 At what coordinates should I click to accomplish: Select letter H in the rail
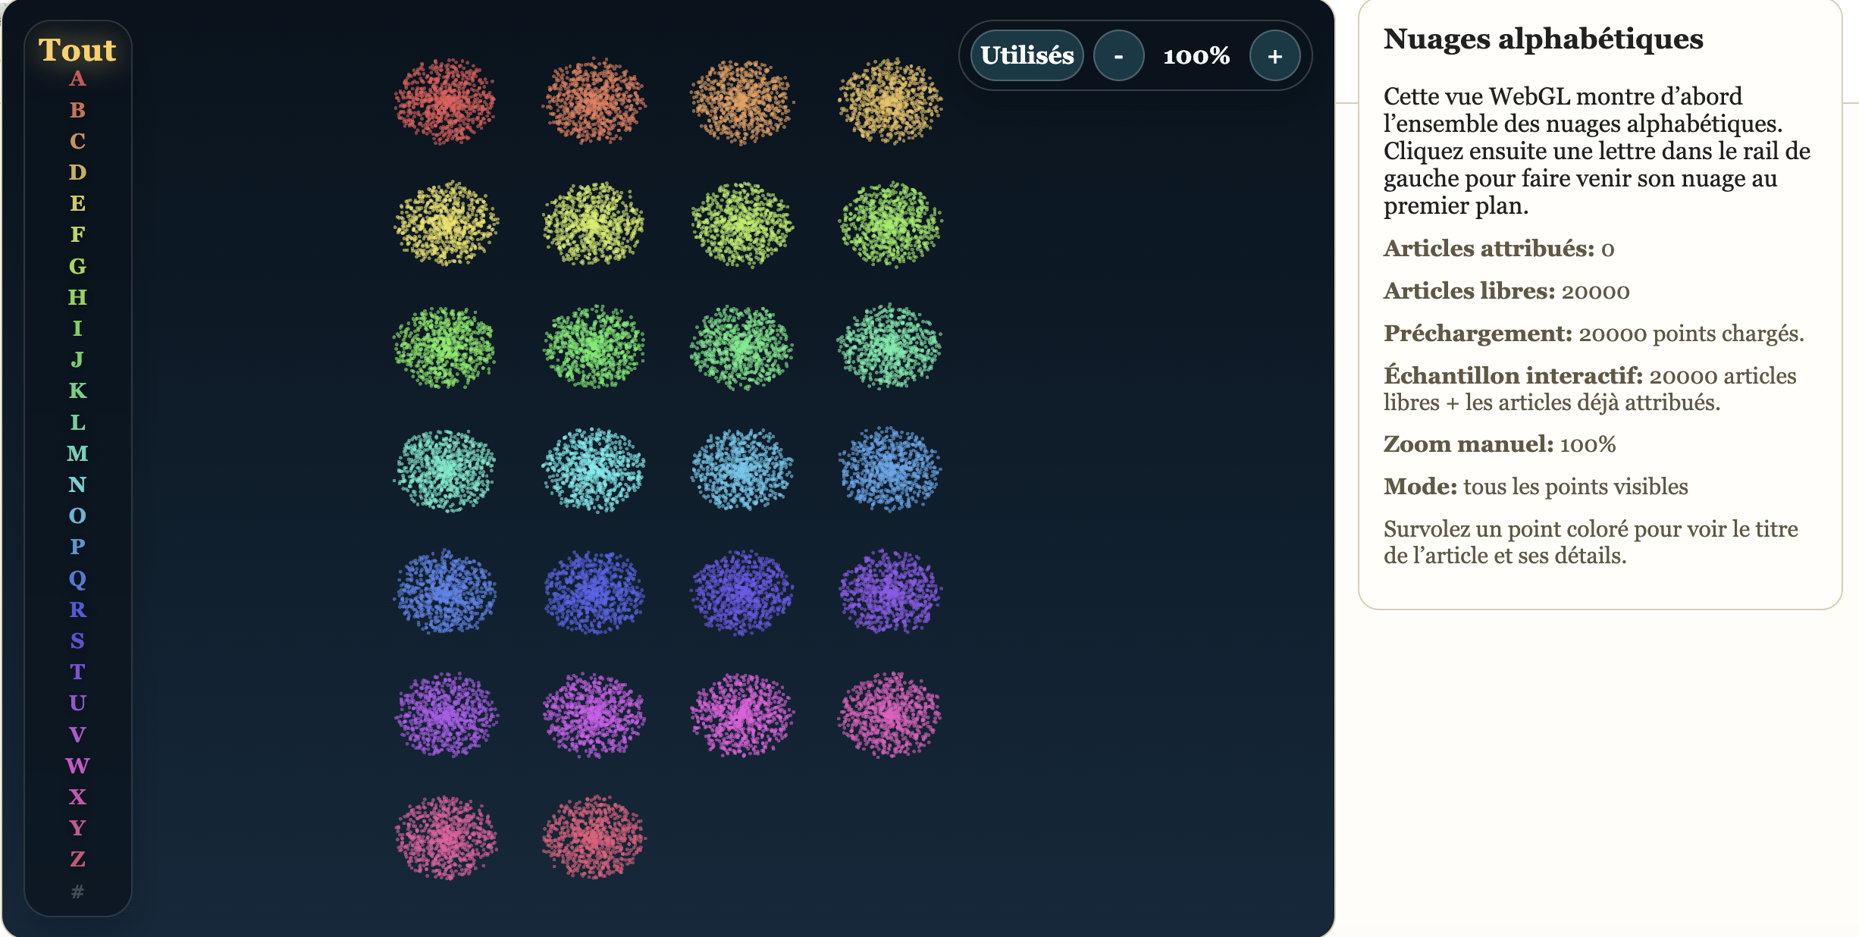[x=77, y=297]
